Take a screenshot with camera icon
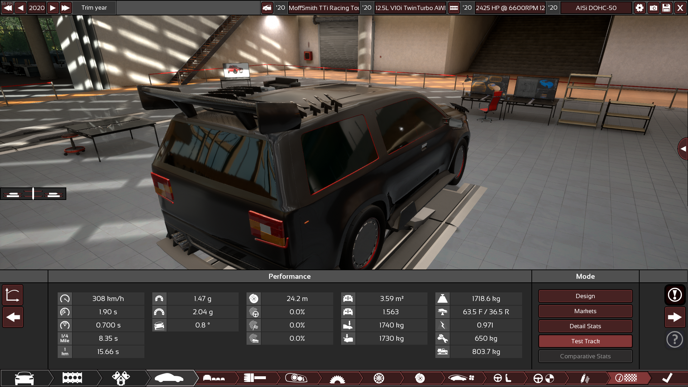Image resolution: width=688 pixels, height=387 pixels. tap(653, 8)
